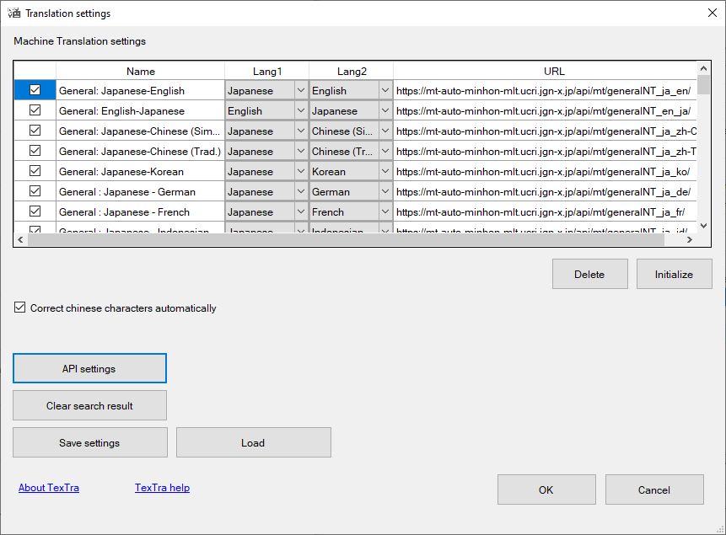Click the Lang1 column header
Viewport: 726px width, 535px height.
click(267, 72)
